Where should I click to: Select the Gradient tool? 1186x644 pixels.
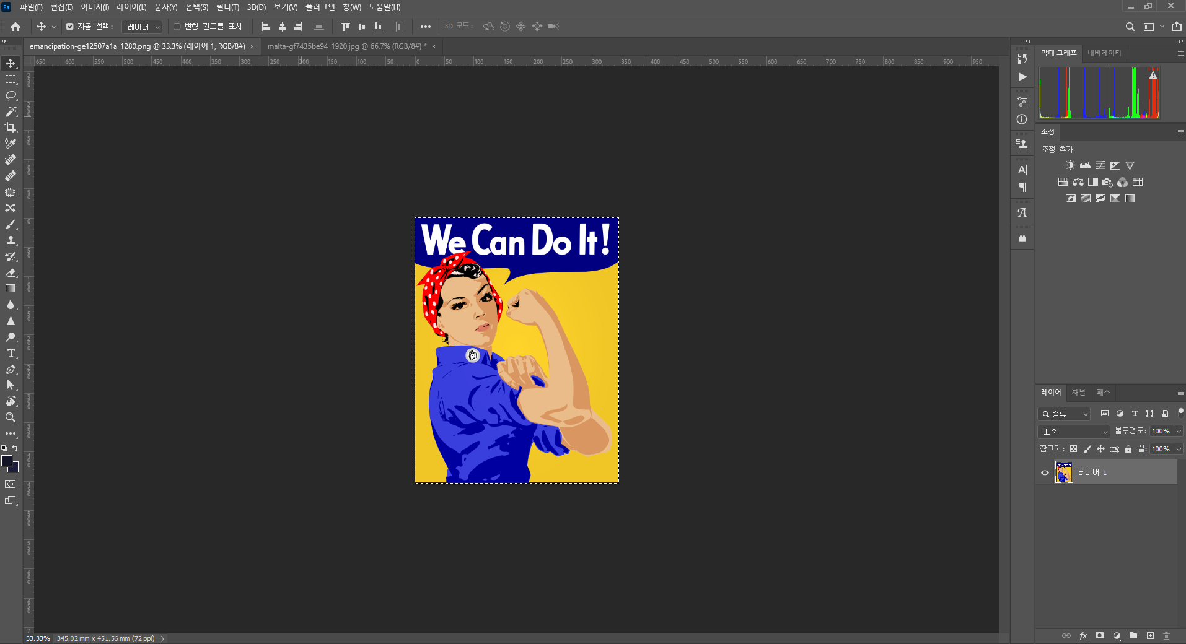pos(11,289)
